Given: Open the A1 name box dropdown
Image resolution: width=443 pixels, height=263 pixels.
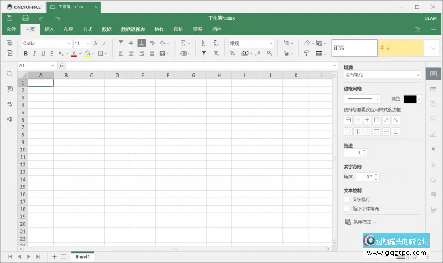Looking at the screenshot, I should [53, 66].
